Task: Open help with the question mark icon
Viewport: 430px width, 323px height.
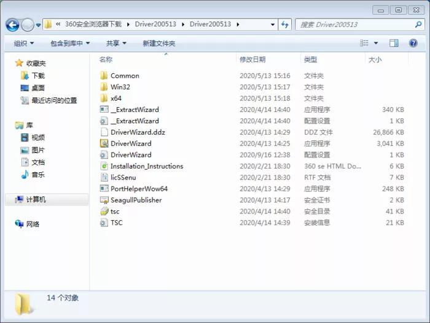Action: pos(413,43)
